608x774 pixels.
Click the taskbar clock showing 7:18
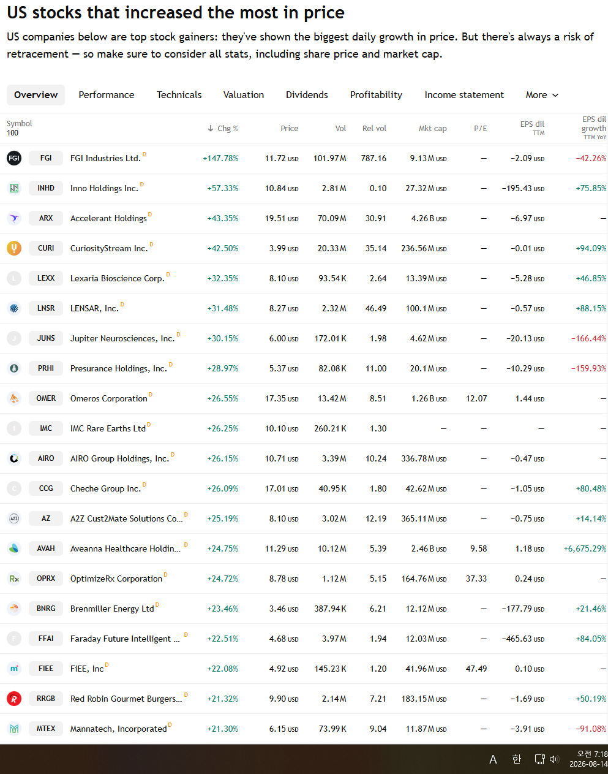coord(588,759)
